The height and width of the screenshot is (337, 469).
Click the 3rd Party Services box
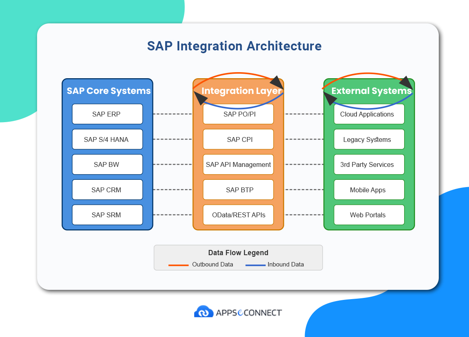point(369,164)
